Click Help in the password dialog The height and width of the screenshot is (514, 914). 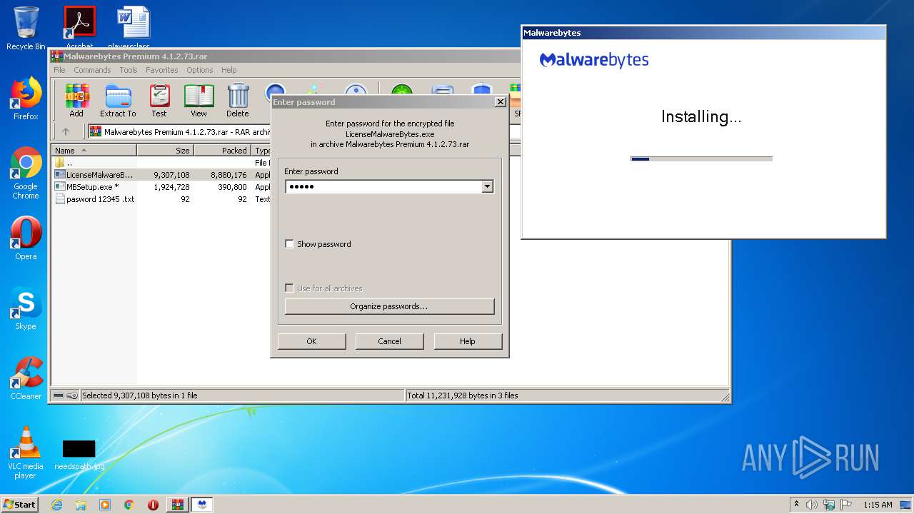468,341
